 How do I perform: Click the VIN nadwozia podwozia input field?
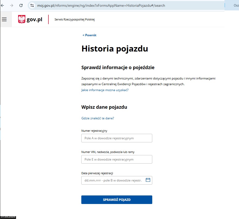click(x=117, y=159)
